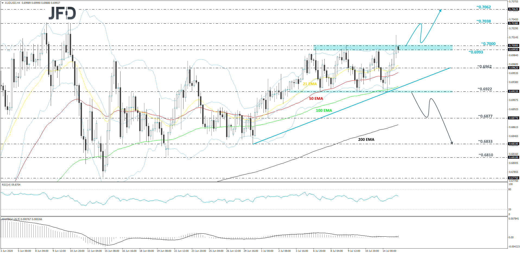The width and height of the screenshot is (520, 254).
Task: Click the 0.67750 price axis tag
Action: point(513,178)
